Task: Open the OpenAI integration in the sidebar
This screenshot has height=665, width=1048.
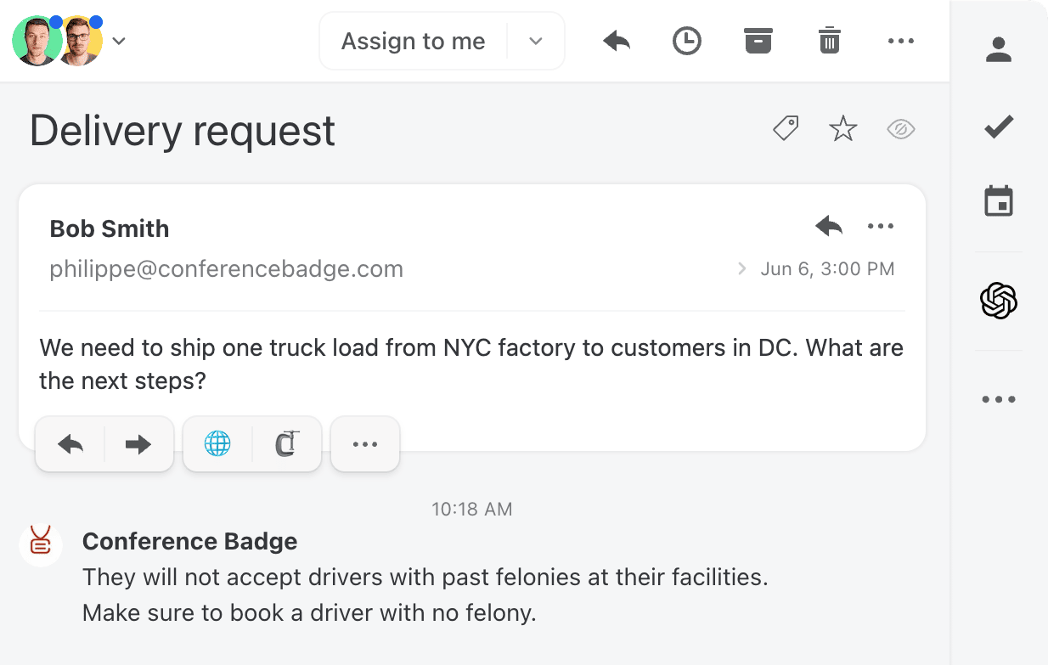Action: point(999,301)
